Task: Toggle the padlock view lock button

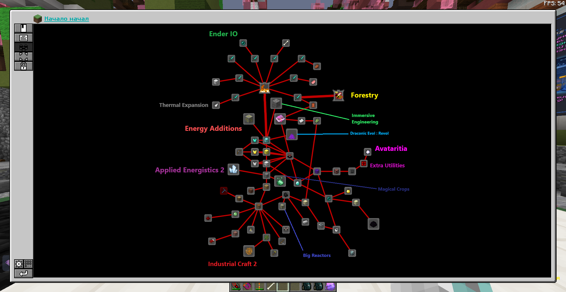Action: coord(24,66)
